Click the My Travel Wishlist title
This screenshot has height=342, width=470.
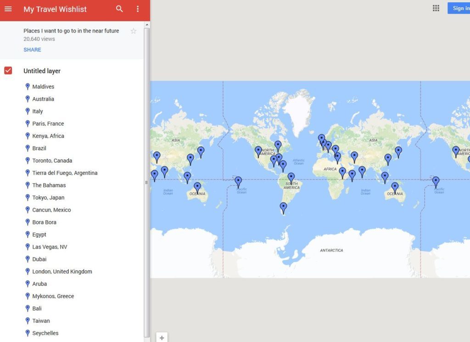tap(55, 9)
